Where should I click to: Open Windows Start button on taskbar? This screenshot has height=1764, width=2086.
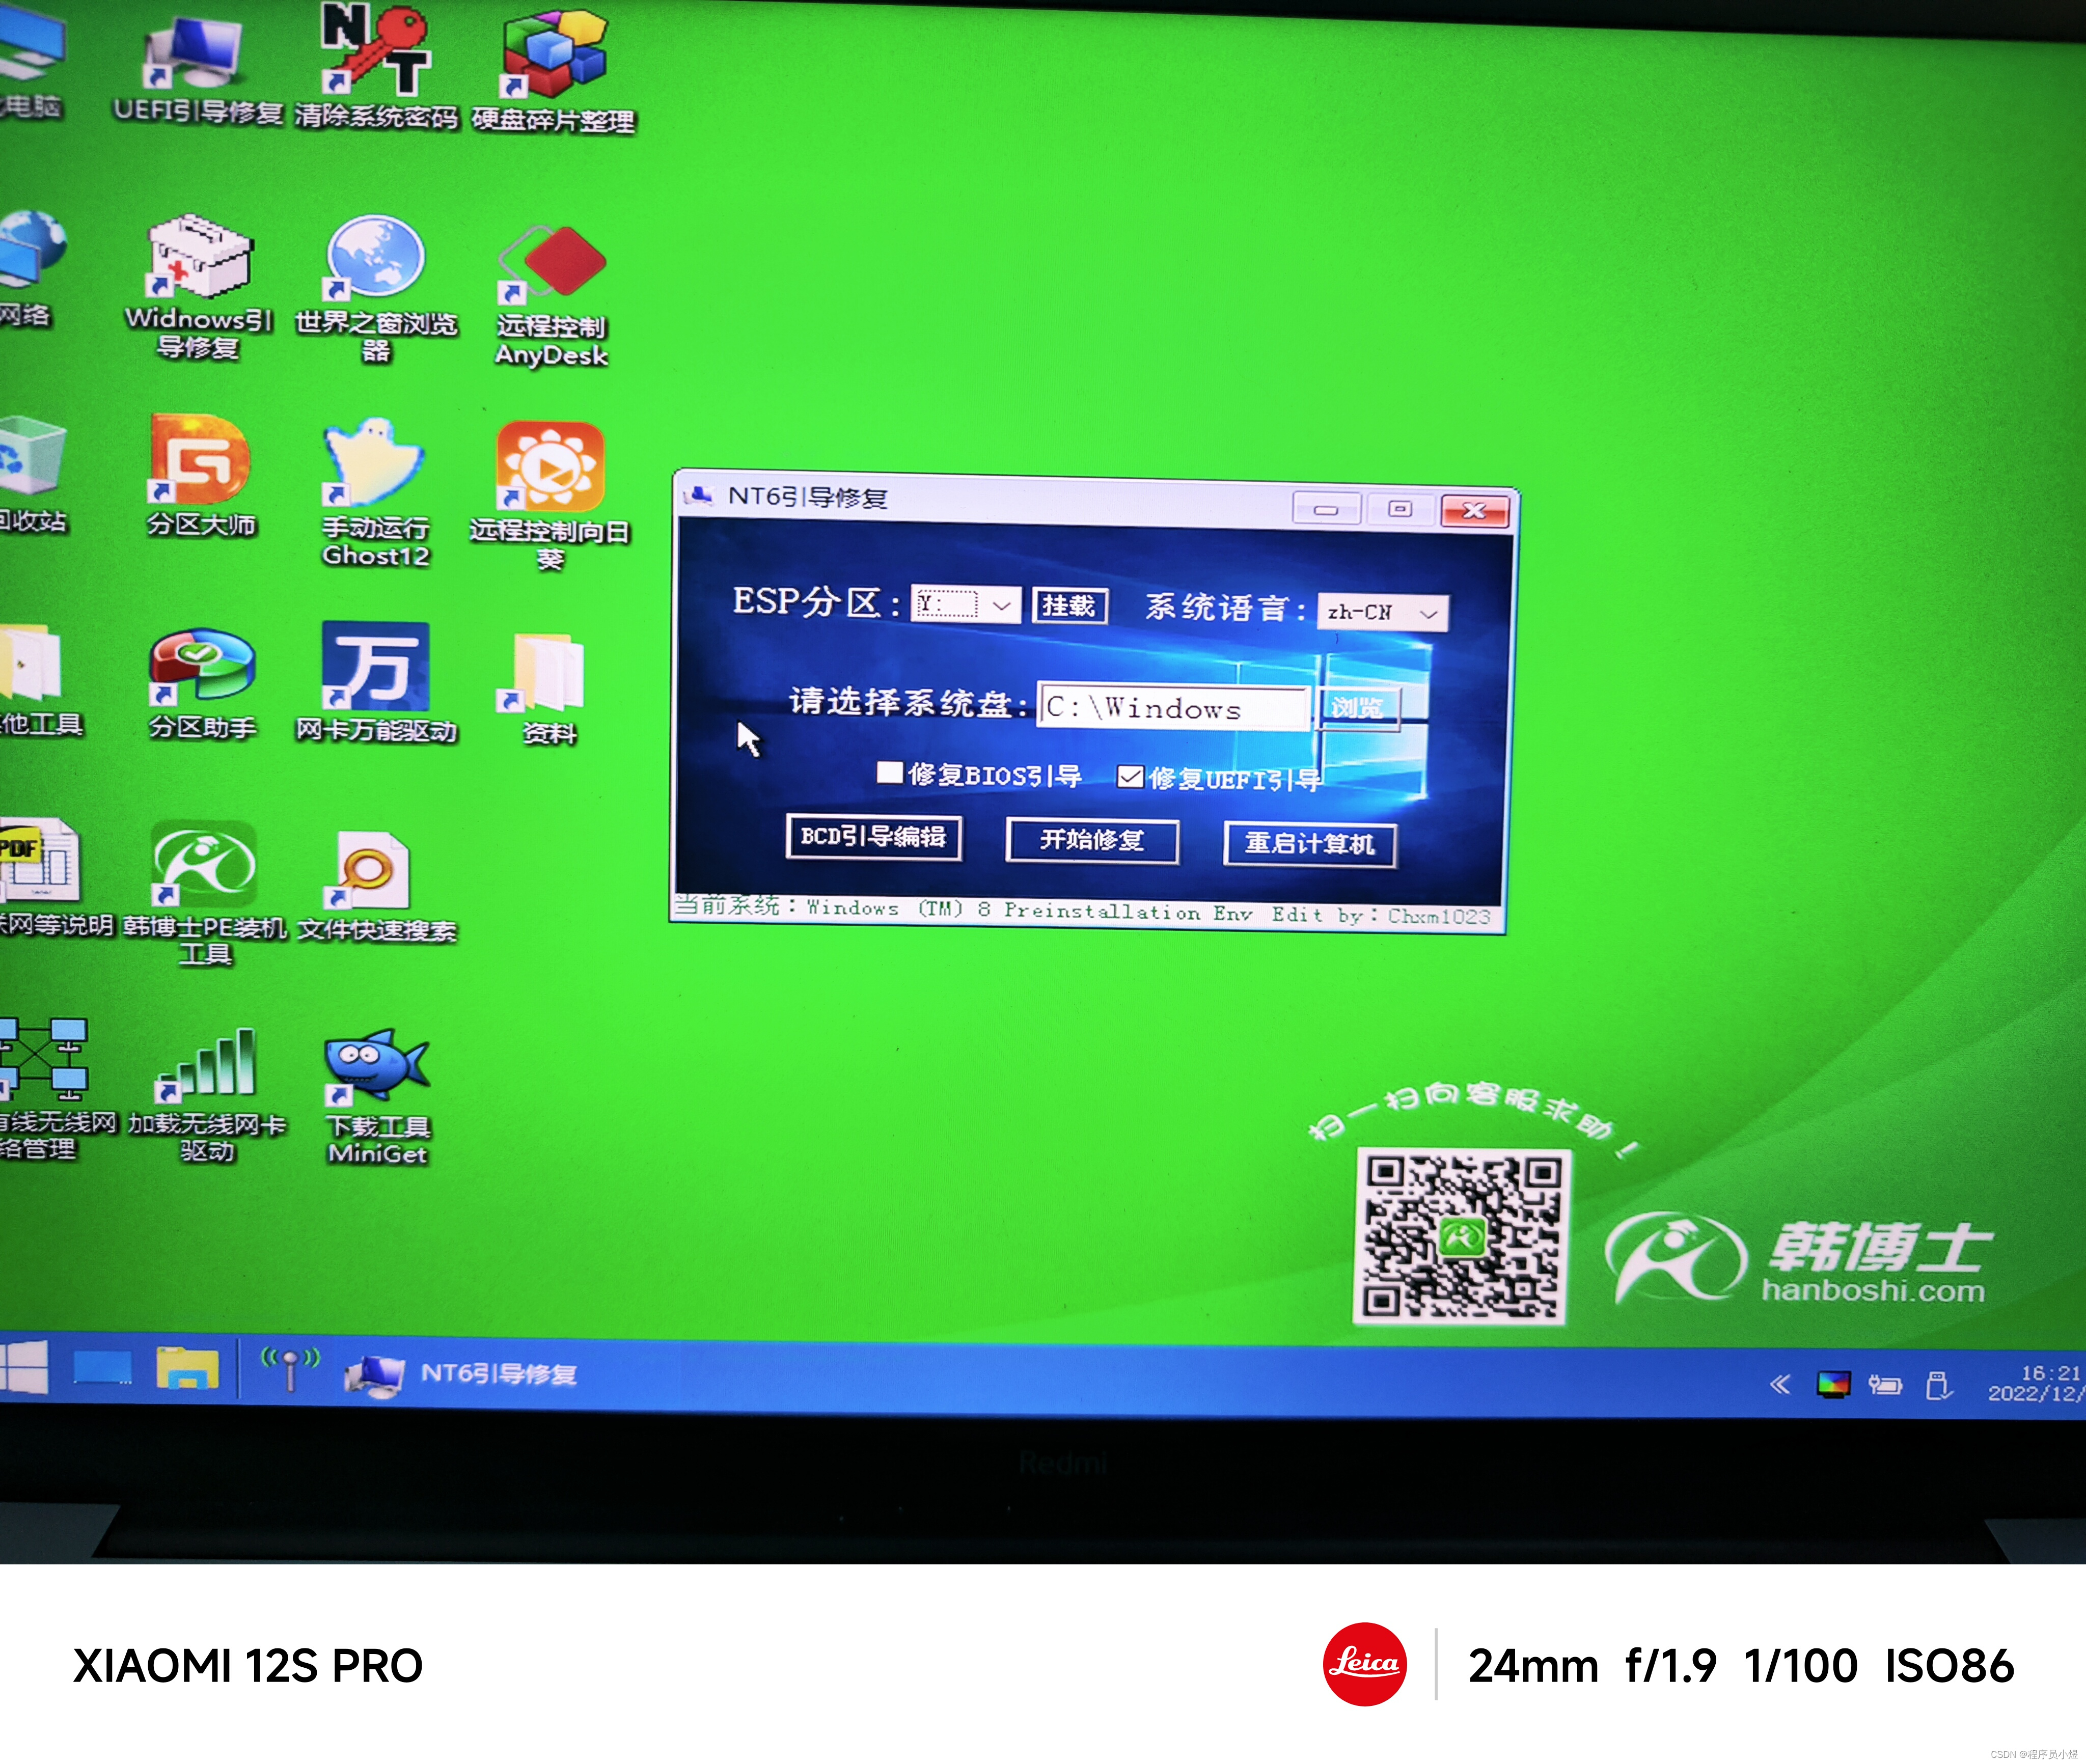[24, 1367]
